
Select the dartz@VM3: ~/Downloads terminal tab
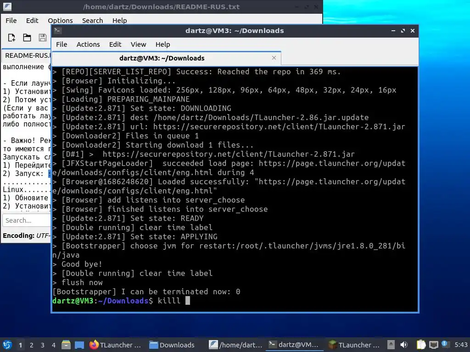[166, 58]
